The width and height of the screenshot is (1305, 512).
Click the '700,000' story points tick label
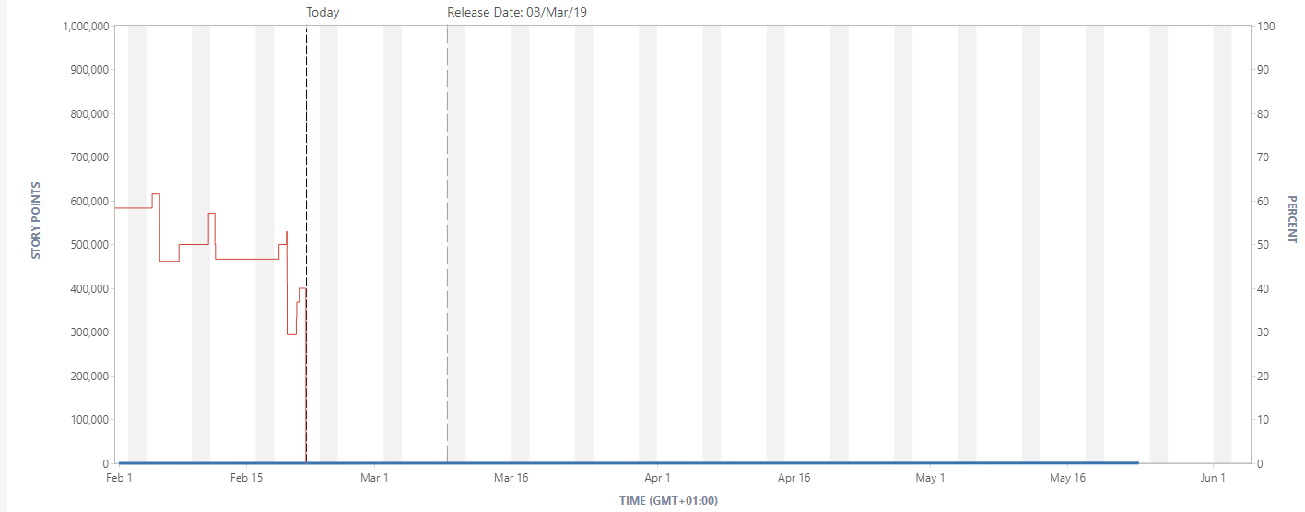88,157
